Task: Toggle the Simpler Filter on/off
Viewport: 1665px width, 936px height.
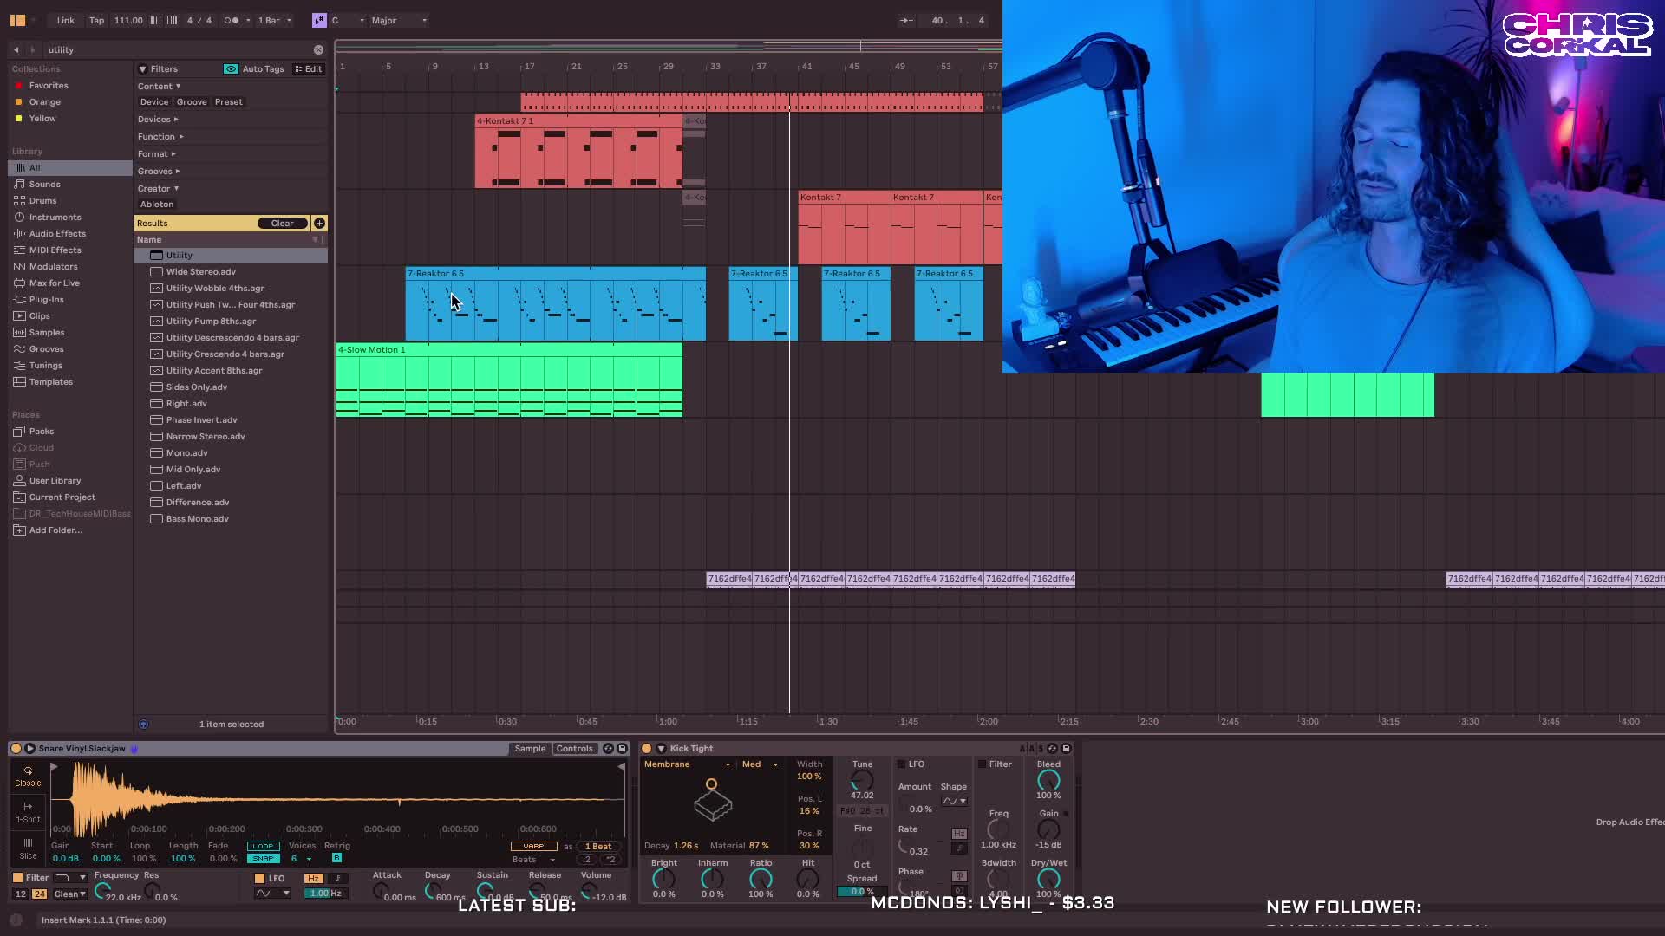Action: (17, 877)
